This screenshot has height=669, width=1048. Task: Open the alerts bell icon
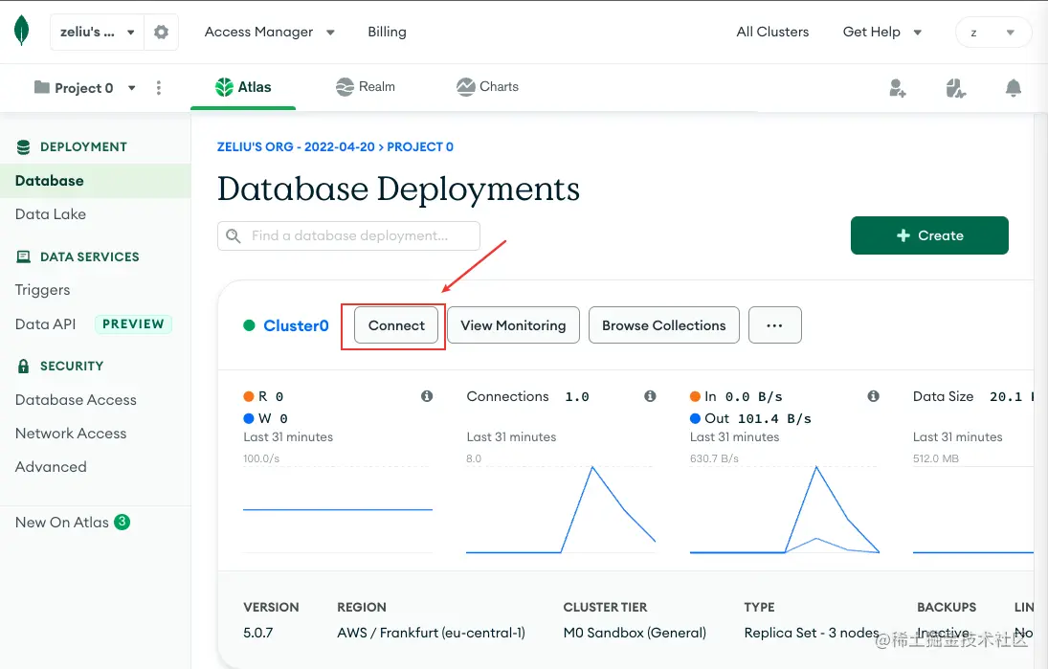coord(1014,87)
